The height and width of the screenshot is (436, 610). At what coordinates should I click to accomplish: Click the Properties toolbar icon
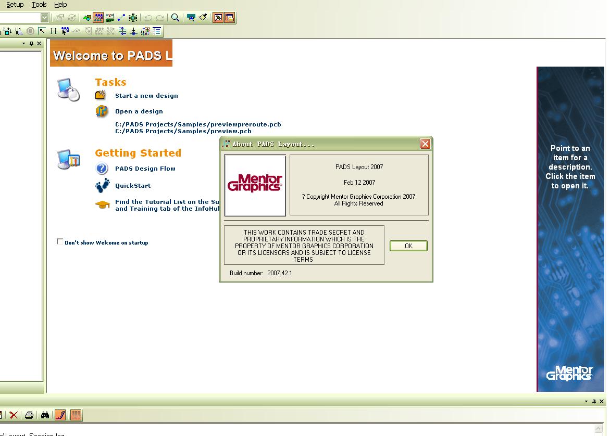(x=59, y=18)
